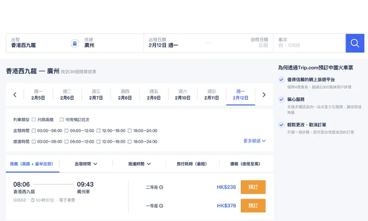Click train number G6552 text
This screenshot has height=221, width=368.
click(x=20, y=200)
